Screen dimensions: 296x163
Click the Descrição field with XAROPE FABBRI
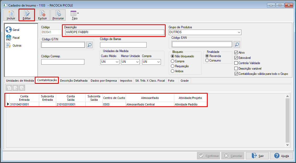[x=115, y=32]
